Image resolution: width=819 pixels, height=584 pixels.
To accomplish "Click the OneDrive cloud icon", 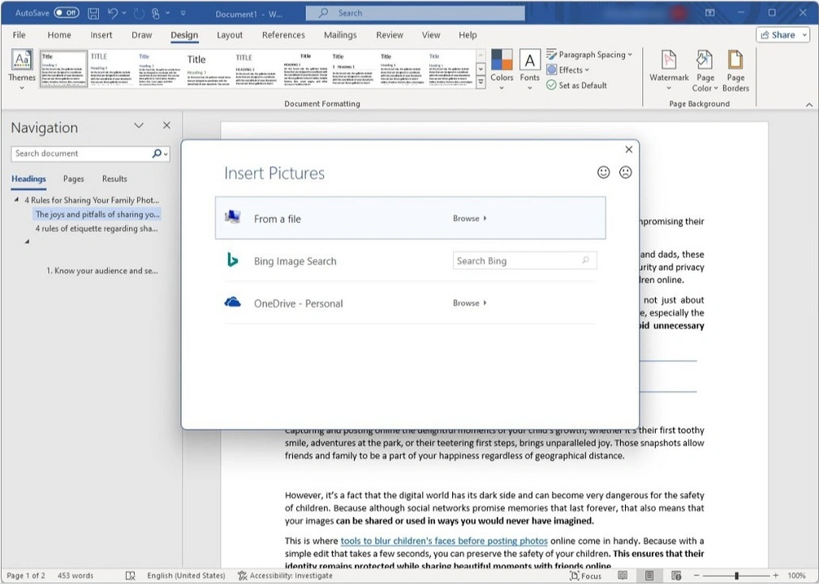I will [x=232, y=302].
